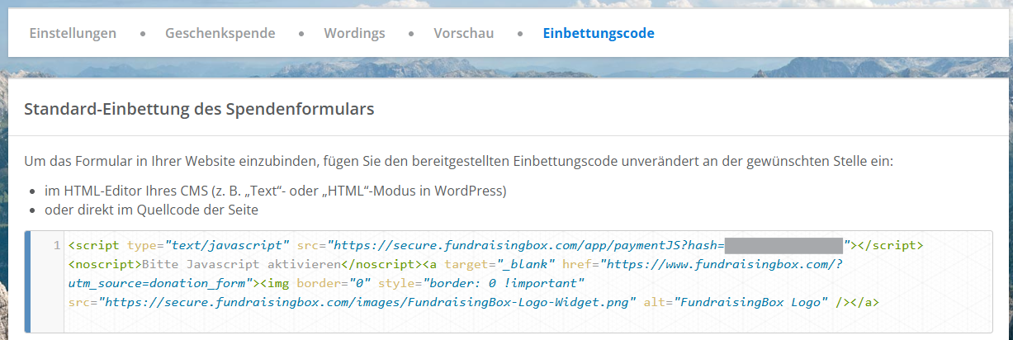Open the Einstellungen tab
Viewport: 1013px width, 340px height.
[73, 34]
